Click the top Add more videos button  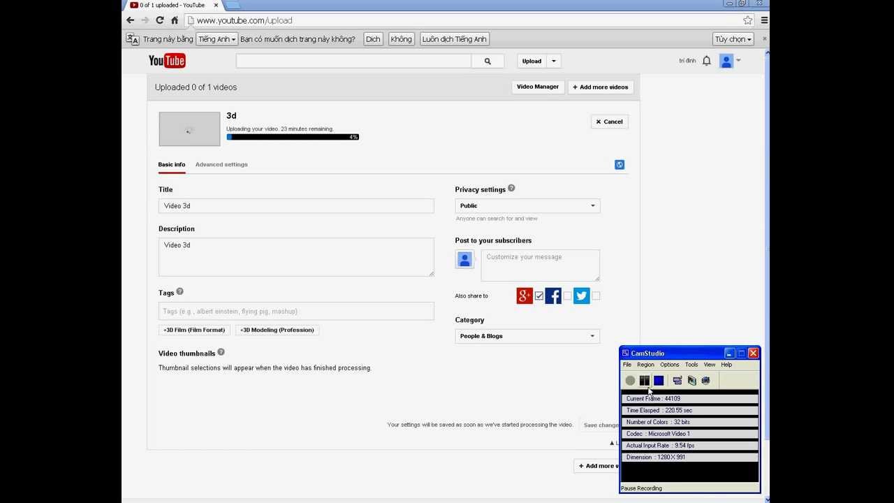tap(601, 87)
